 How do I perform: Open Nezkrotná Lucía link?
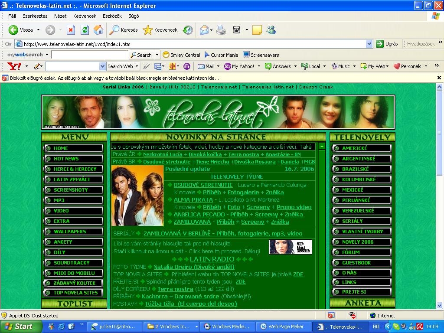163,154
